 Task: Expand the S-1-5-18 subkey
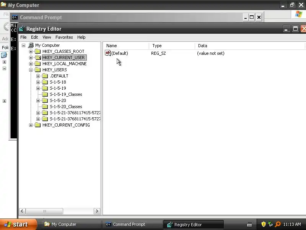(x=38, y=82)
